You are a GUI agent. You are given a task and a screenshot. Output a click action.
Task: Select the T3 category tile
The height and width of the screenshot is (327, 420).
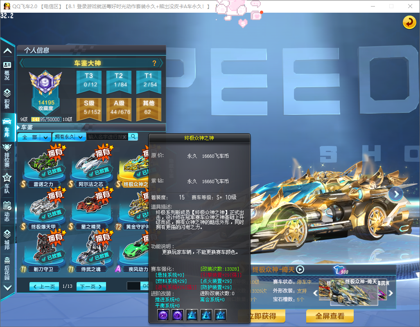point(89,82)
